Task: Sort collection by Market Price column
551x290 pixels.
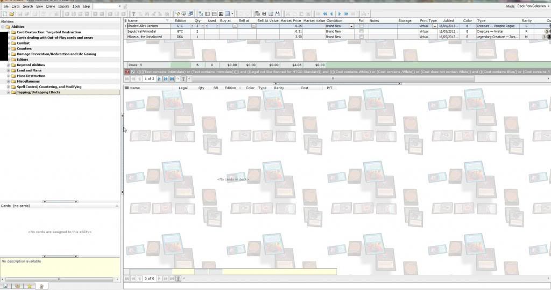Action: click(x=291, y=21)
